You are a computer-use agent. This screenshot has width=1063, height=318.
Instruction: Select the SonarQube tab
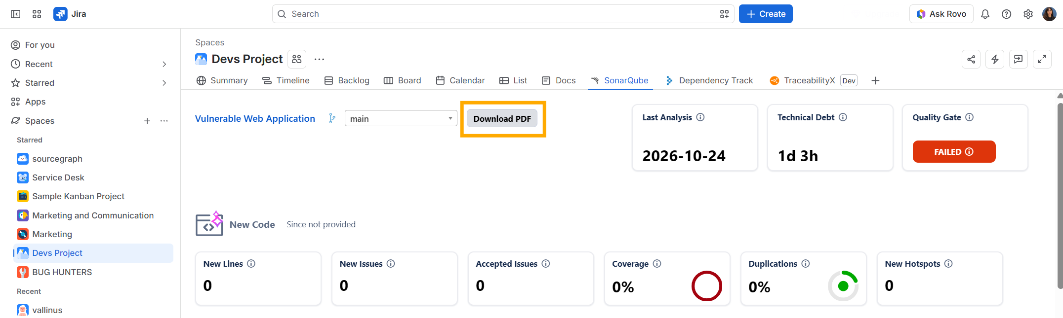[620, 80]
